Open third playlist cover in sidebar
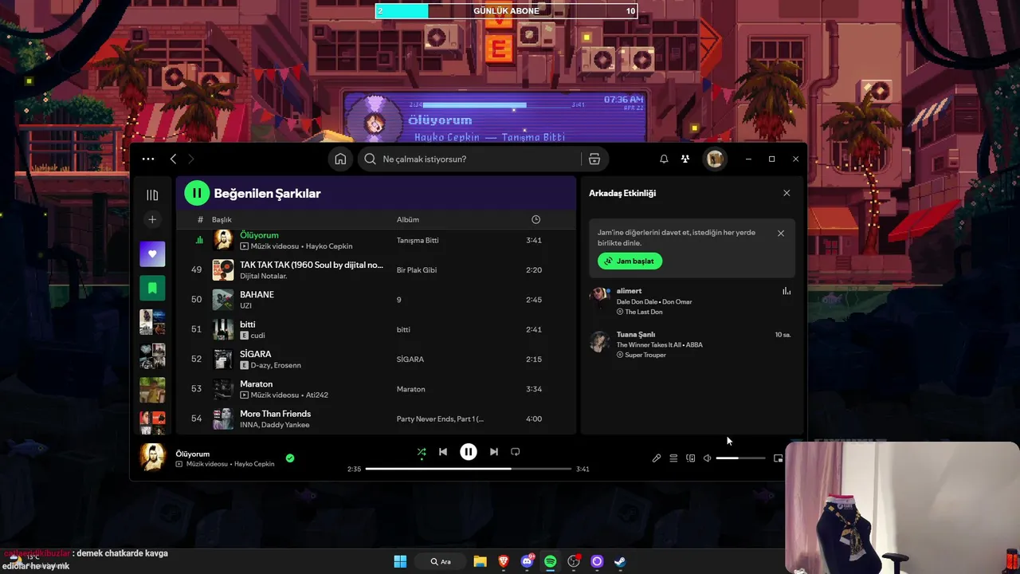 (152, 322)
